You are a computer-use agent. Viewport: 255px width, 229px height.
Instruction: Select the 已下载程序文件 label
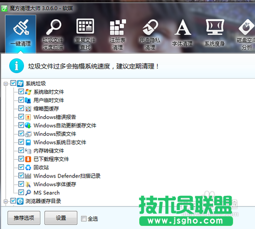(51, 159)
